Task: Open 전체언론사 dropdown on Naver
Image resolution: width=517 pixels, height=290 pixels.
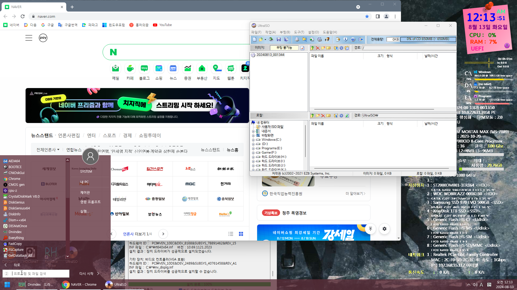Action: [x=48, y=150]
